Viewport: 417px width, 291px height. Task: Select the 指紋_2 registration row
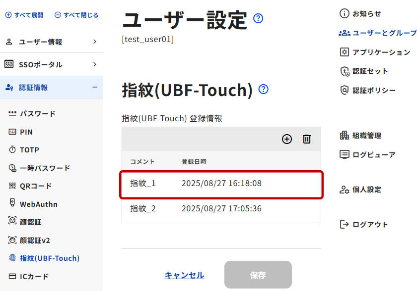click(x=221, y=209)
